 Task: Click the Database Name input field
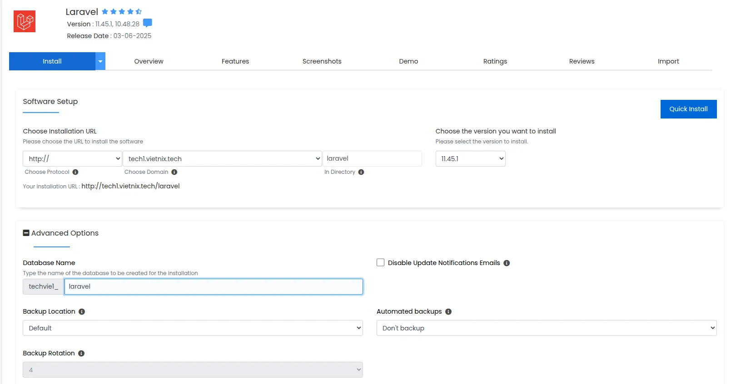tap(214, 286)
